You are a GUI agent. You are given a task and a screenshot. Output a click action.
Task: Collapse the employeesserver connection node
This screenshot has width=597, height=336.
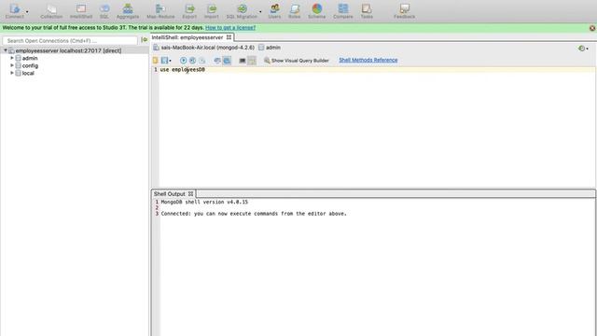pos(6,50)
